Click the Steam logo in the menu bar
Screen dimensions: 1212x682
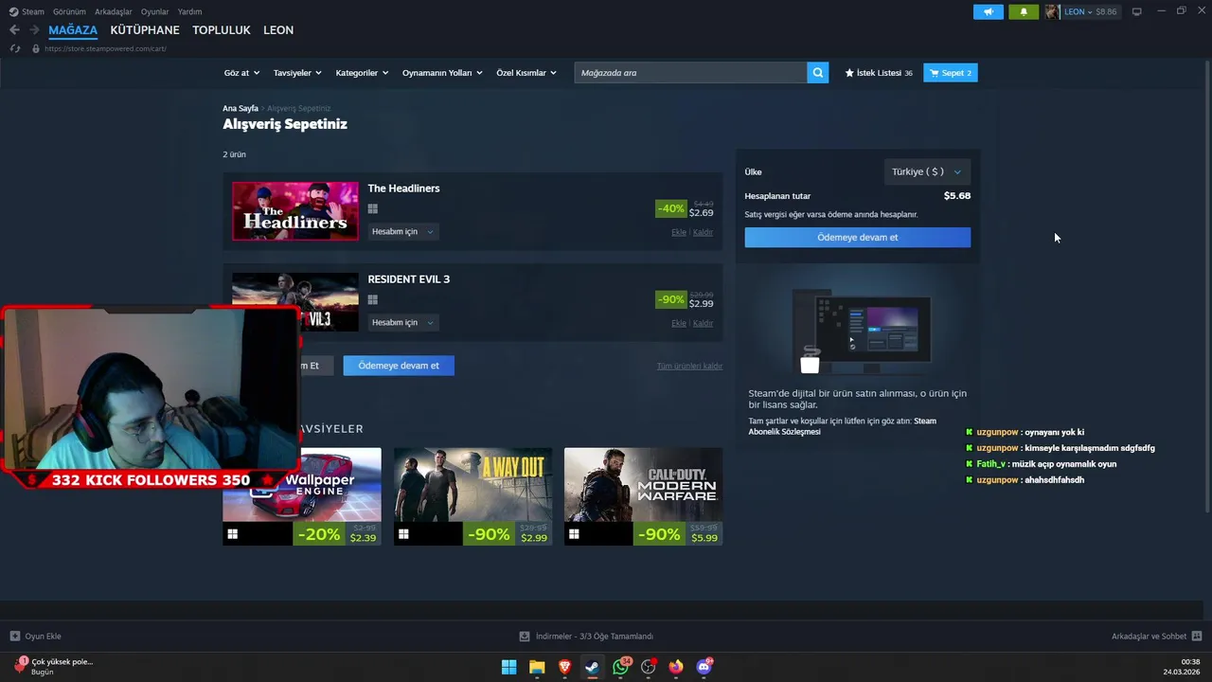click(x=13, y=12)
